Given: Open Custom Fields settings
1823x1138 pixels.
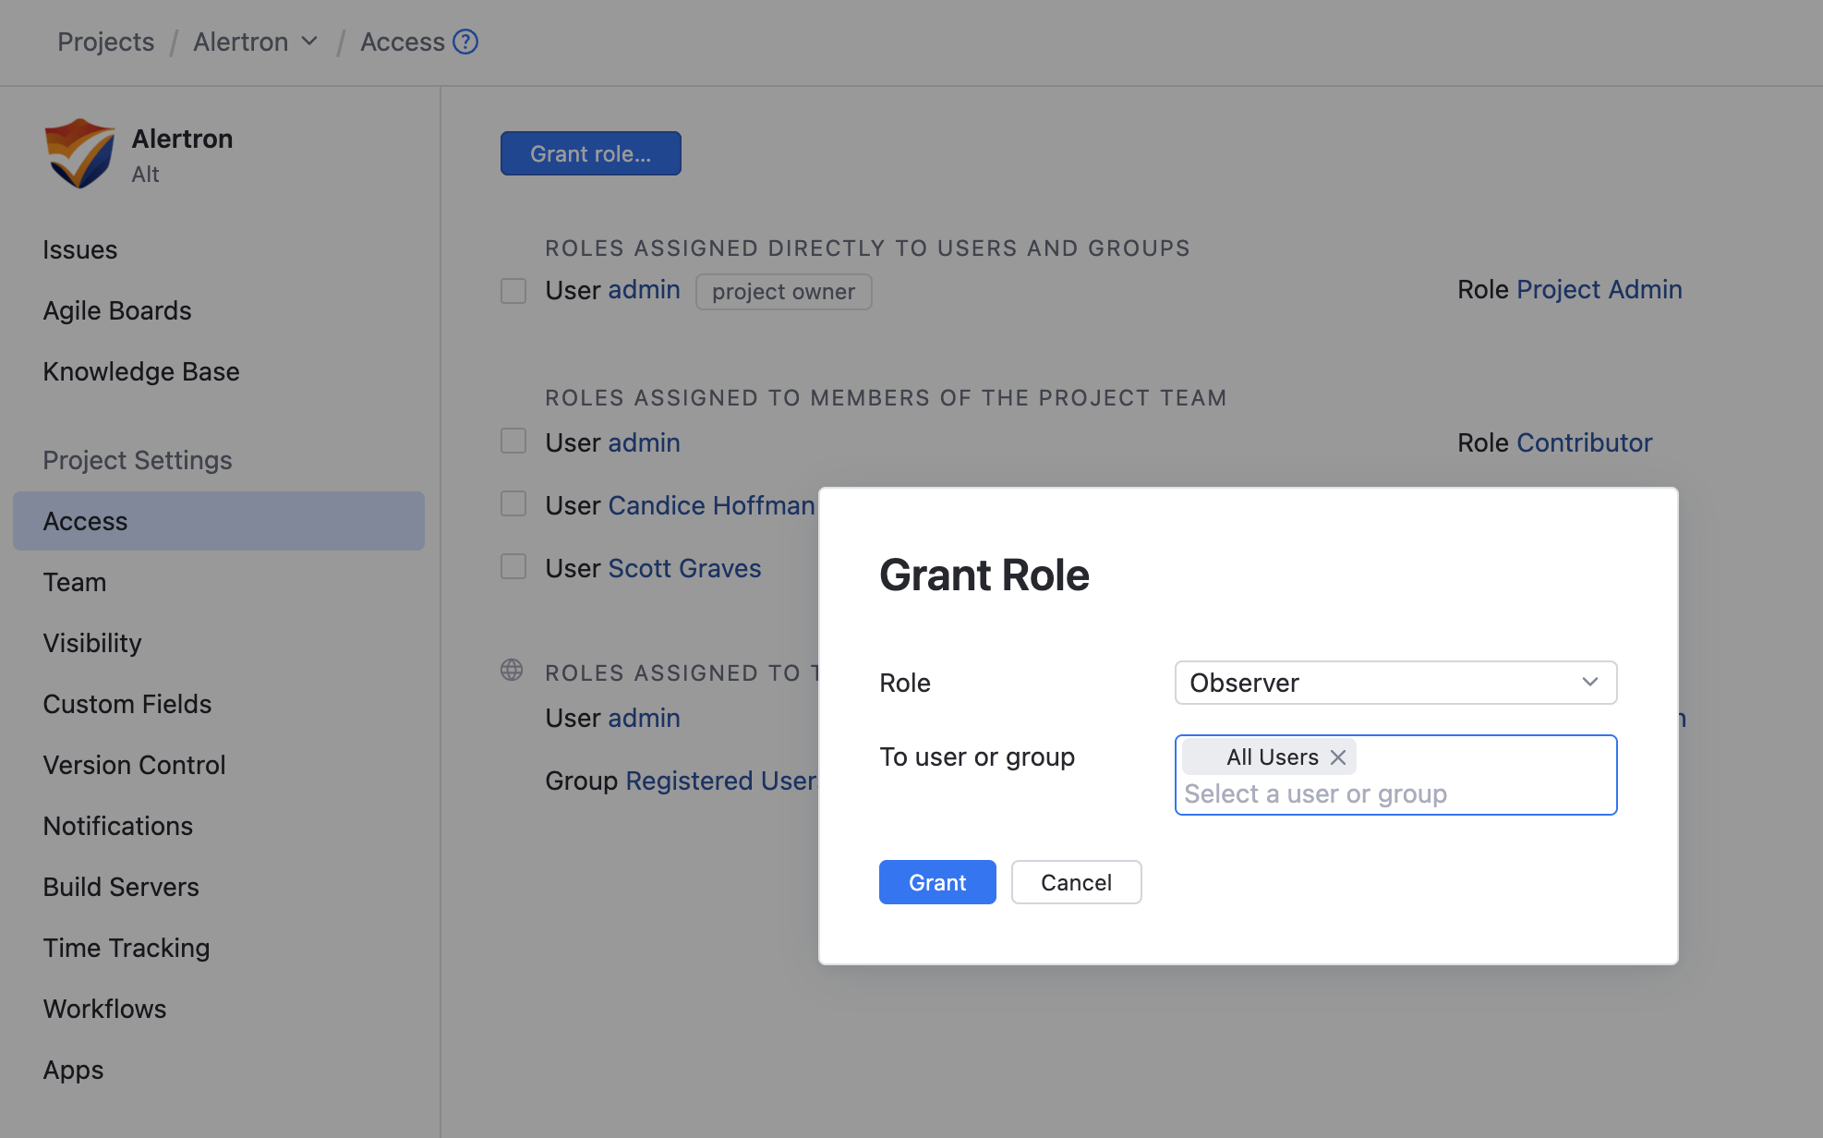Looking at the screenshot, I should (127, 704).
